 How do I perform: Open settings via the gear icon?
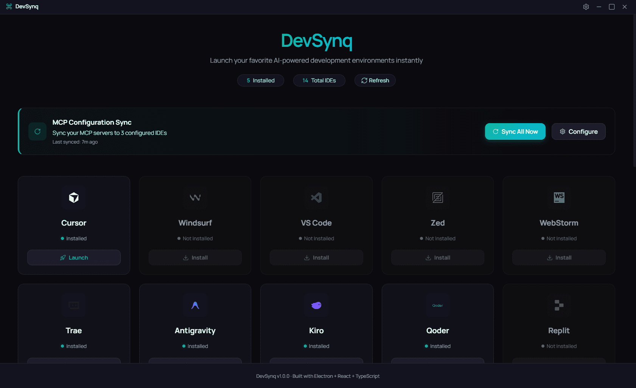coord(586,6)
